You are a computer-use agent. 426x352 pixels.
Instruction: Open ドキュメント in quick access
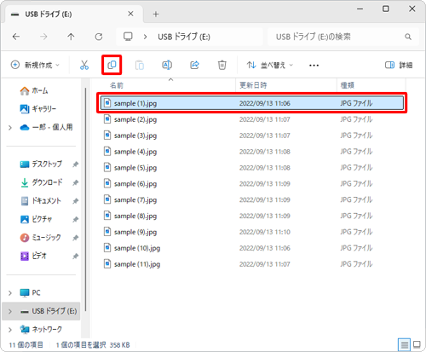(x=41, y=201)
